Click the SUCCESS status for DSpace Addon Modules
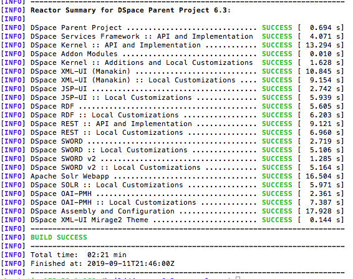Image resolution: width=353 pixels, height=279 pixels. [x=277, y=54]
